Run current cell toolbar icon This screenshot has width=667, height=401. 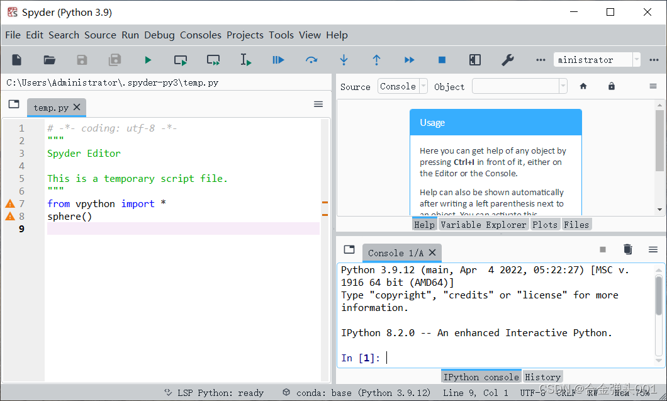pyautogui.click(x=181, y=60)
